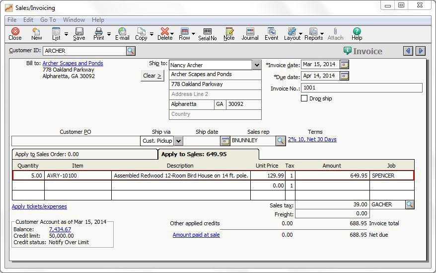Open the Amount paid at sale link
The width and height of the screenshot is (436, 273).
point(196,235)
